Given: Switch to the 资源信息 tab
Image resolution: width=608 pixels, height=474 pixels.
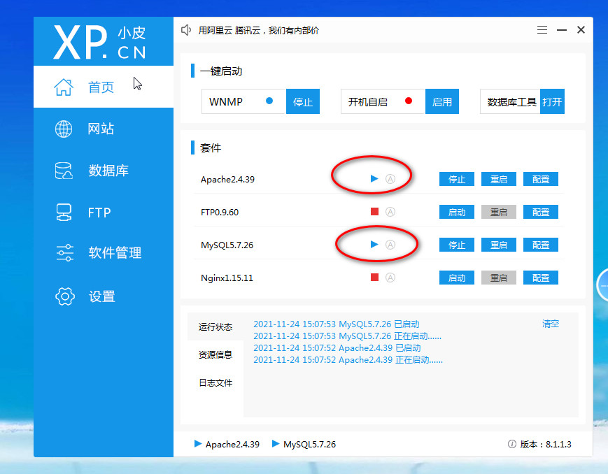Looking at the screenshot, I should pyautogui.click(x=215, y=354).
